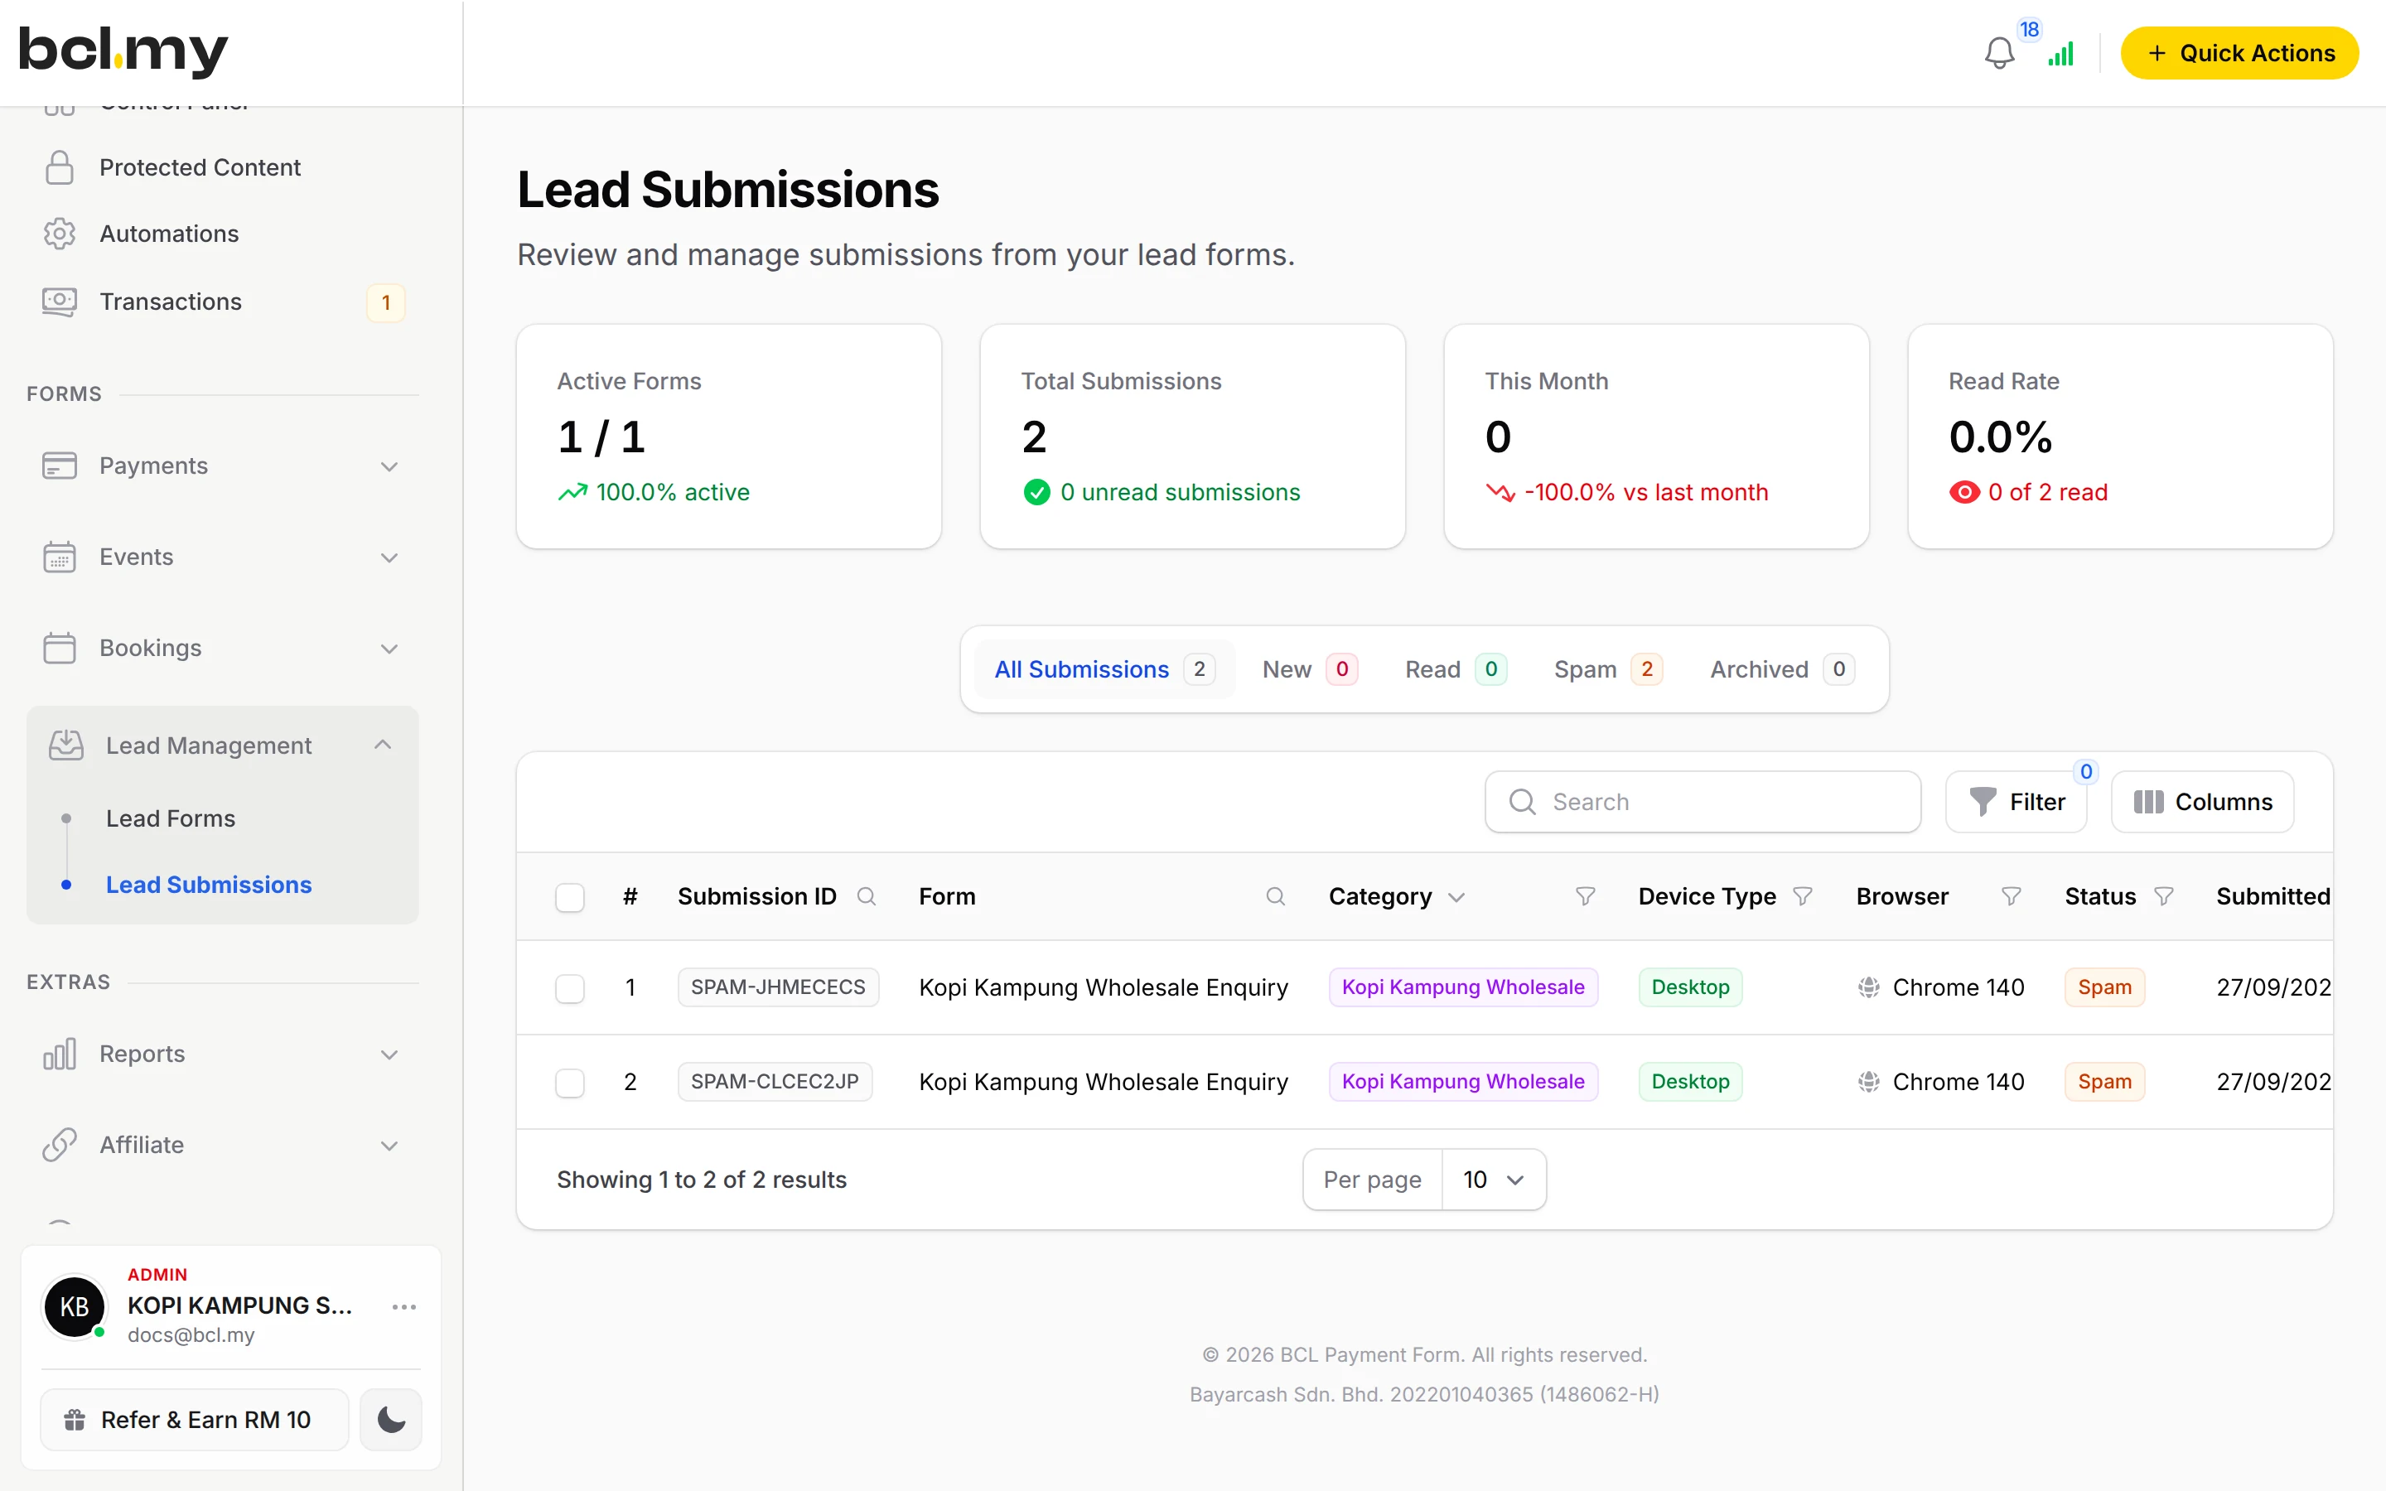Switch to the Spam submissions tab
This screenshot has width=2386, height=1491.
[x=1608, y=669]
